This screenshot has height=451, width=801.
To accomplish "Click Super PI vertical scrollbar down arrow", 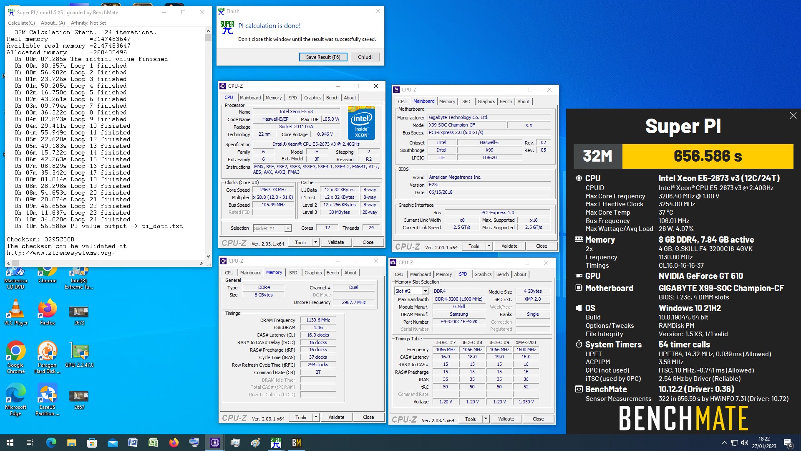I will point(208,256).
